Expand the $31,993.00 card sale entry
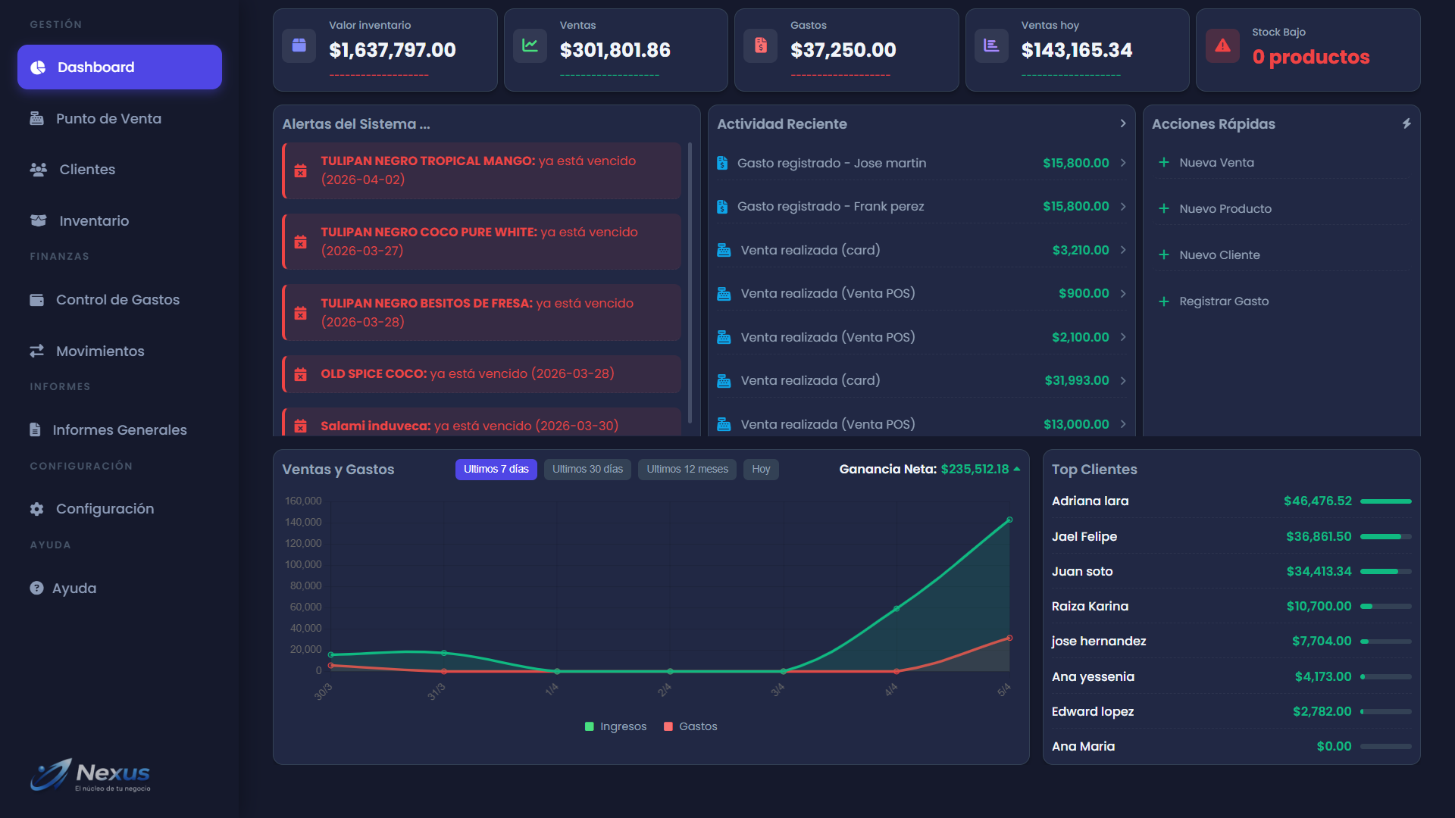This screenshot has width=1455, height=818. coord(1122,380)
